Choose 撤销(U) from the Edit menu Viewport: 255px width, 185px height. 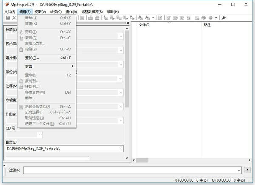[x=47, y=18]
